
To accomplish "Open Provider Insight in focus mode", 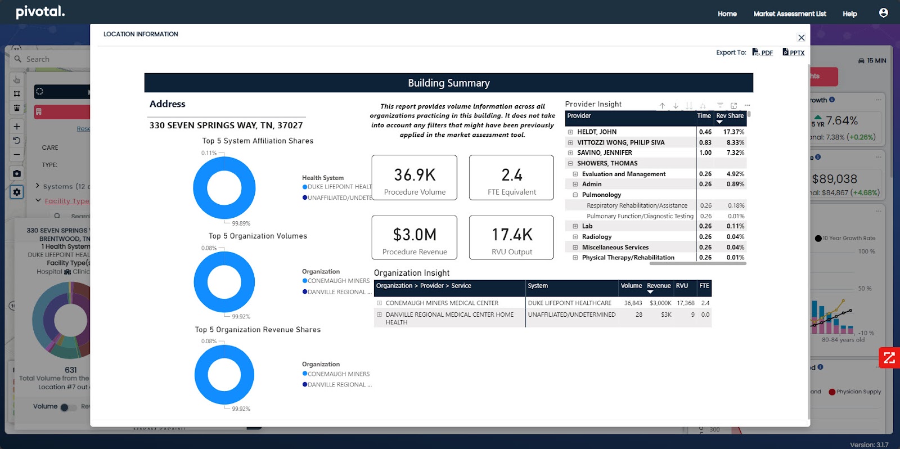I will click(x=733, y=105).
